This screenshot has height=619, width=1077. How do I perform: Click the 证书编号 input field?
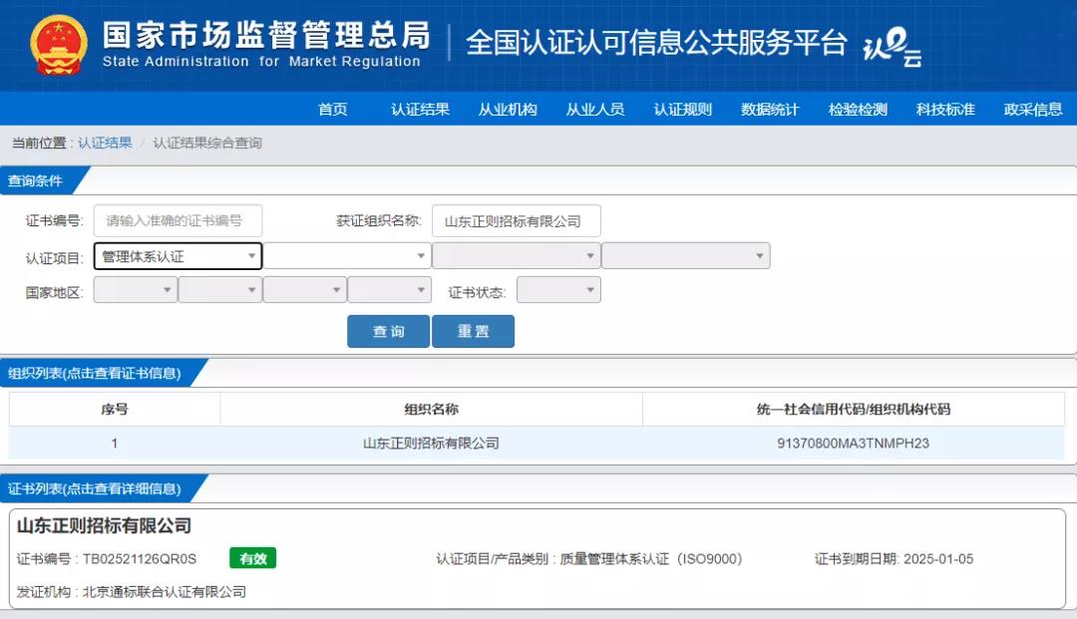click(x=178, y=220)
